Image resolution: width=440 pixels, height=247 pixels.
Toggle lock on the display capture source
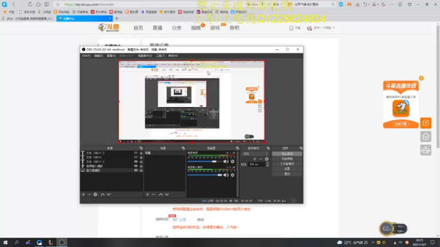pyautogui.click(x=141, y=170)
